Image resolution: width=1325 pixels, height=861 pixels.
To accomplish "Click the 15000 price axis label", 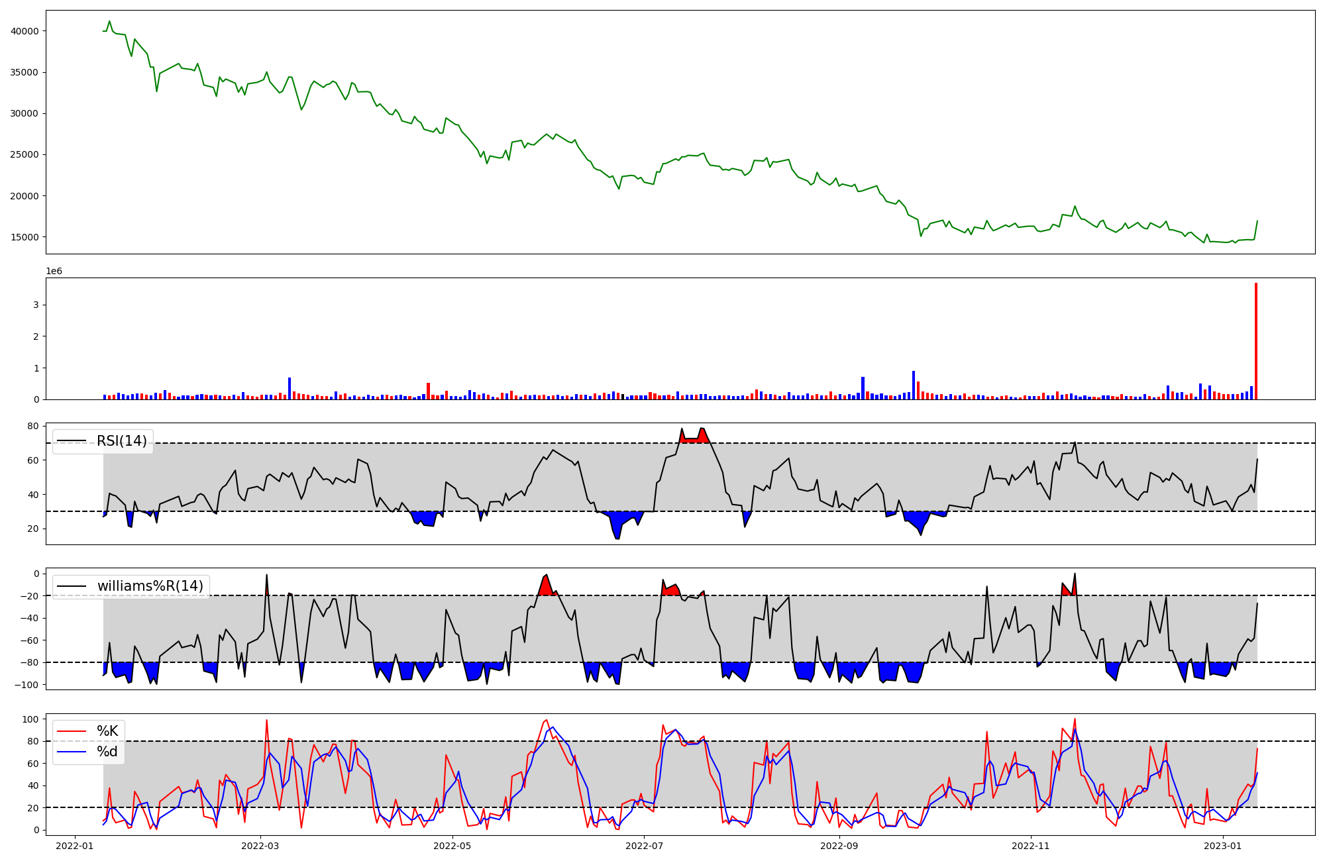I will (25, 237).
